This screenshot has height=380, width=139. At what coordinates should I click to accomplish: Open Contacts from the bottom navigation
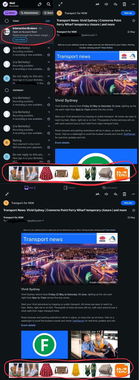[70, 188]
